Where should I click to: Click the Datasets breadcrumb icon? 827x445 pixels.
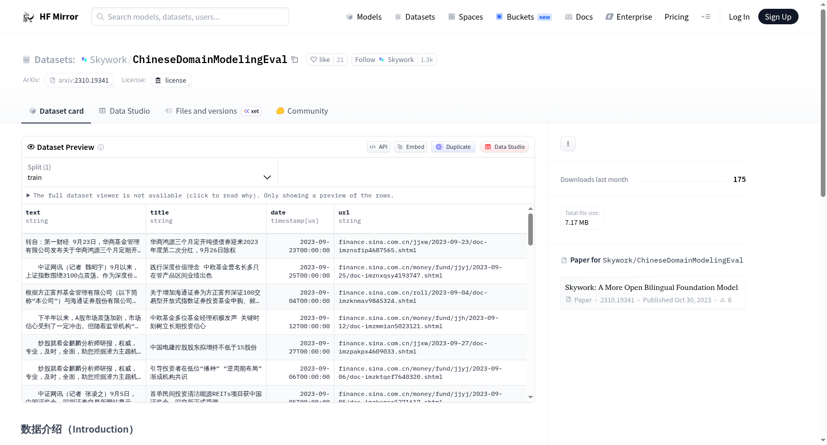point(26,60)
